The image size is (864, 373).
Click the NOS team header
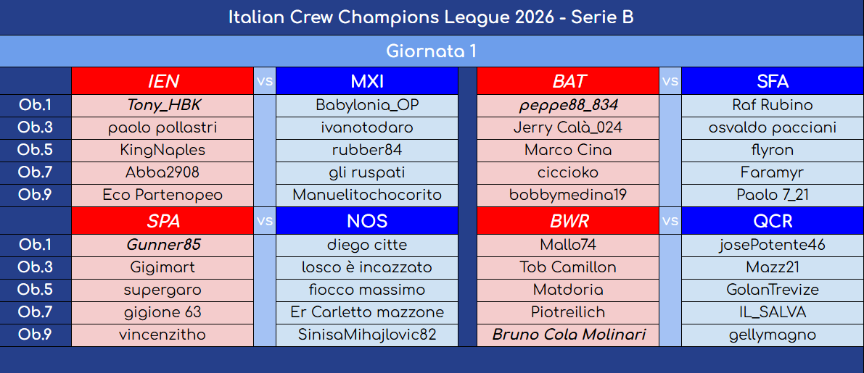click(367, 221)
